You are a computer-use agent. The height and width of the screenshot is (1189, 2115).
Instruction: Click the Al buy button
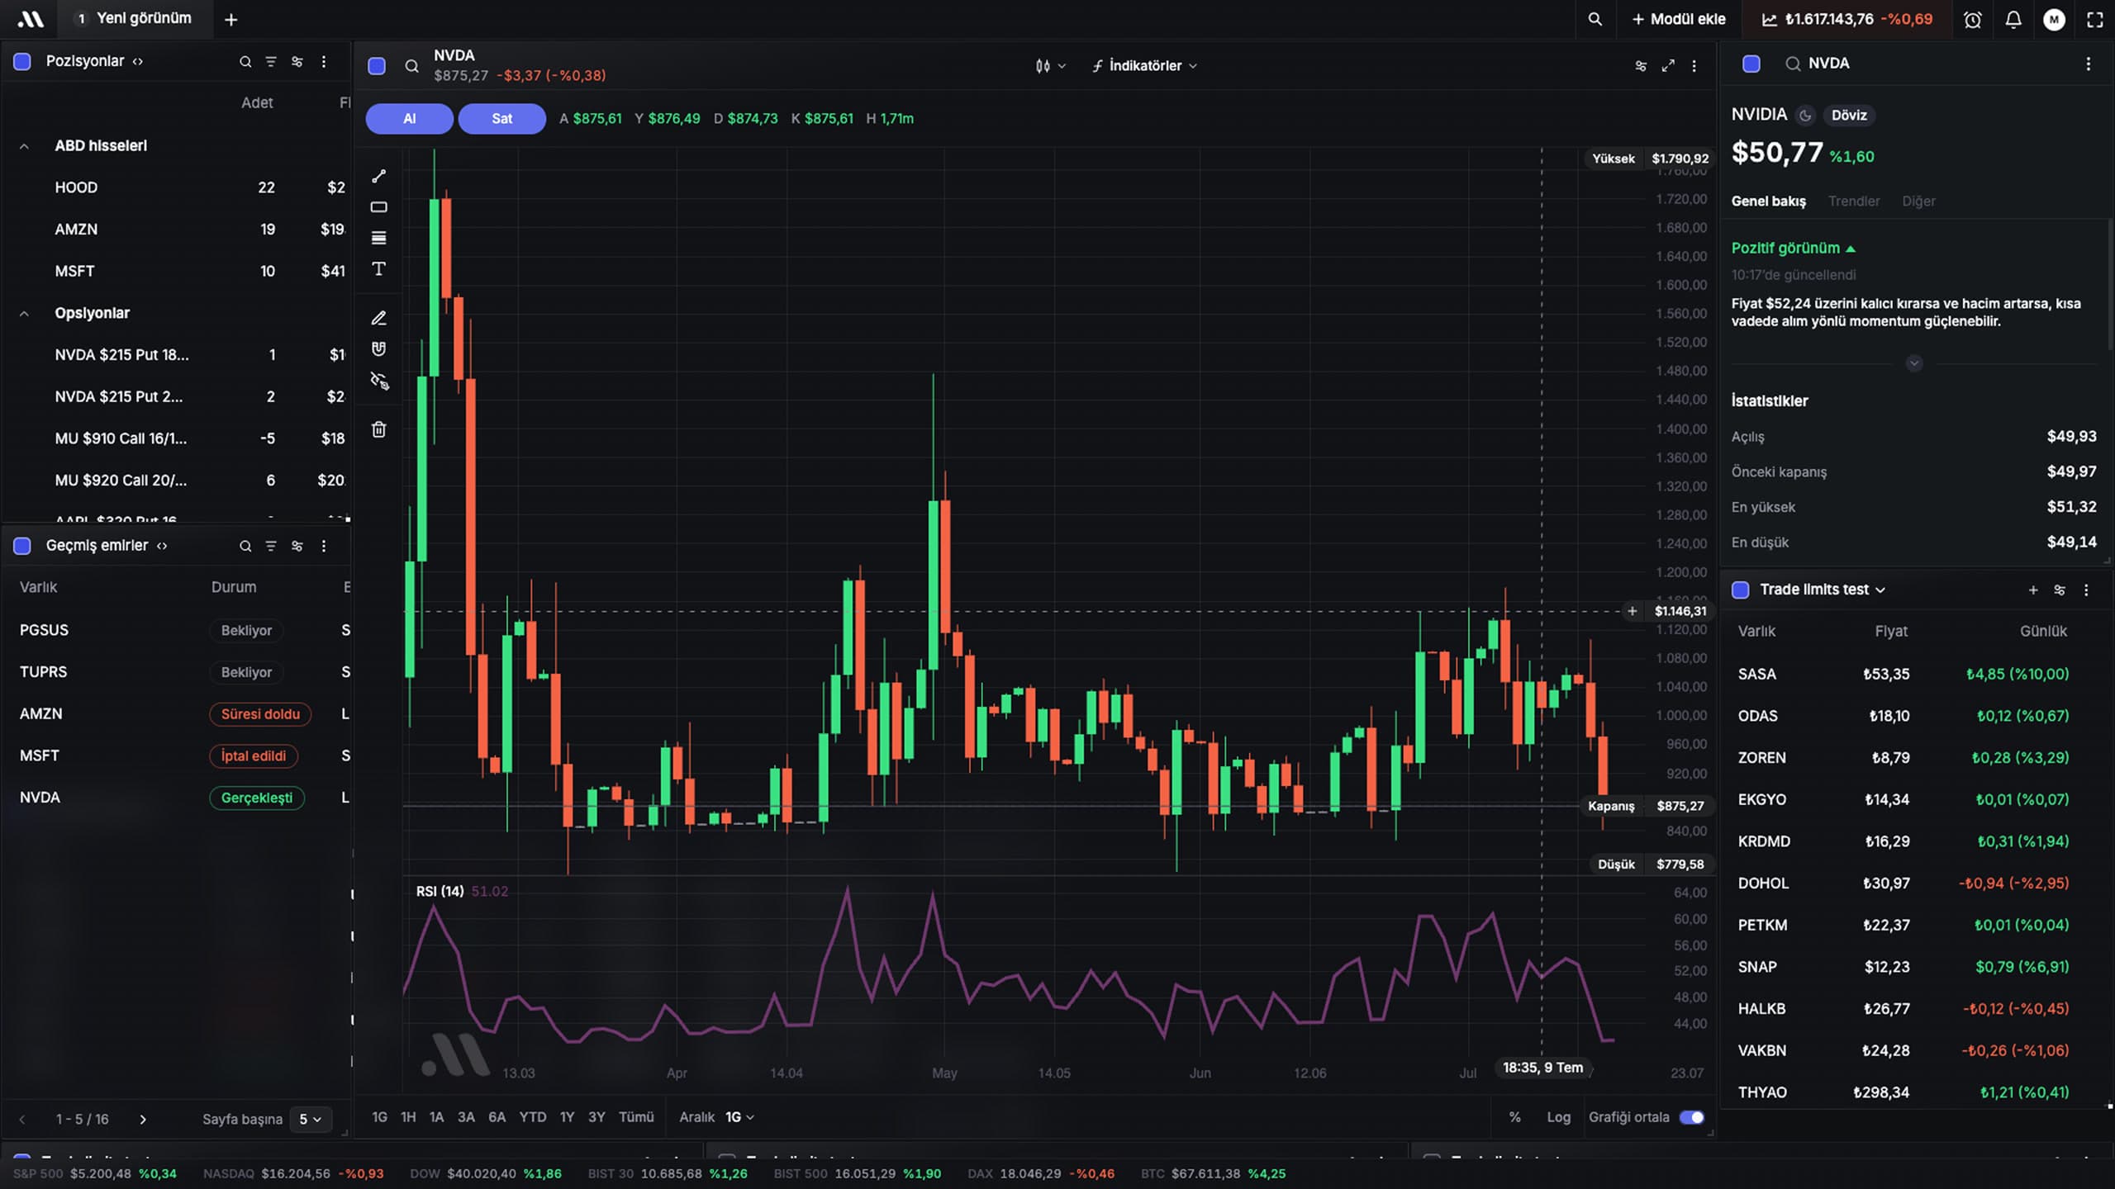click(x=409, y=119)
